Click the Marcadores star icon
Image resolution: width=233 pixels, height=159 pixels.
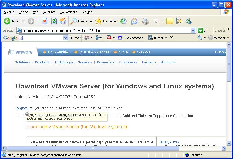(120, 38)
